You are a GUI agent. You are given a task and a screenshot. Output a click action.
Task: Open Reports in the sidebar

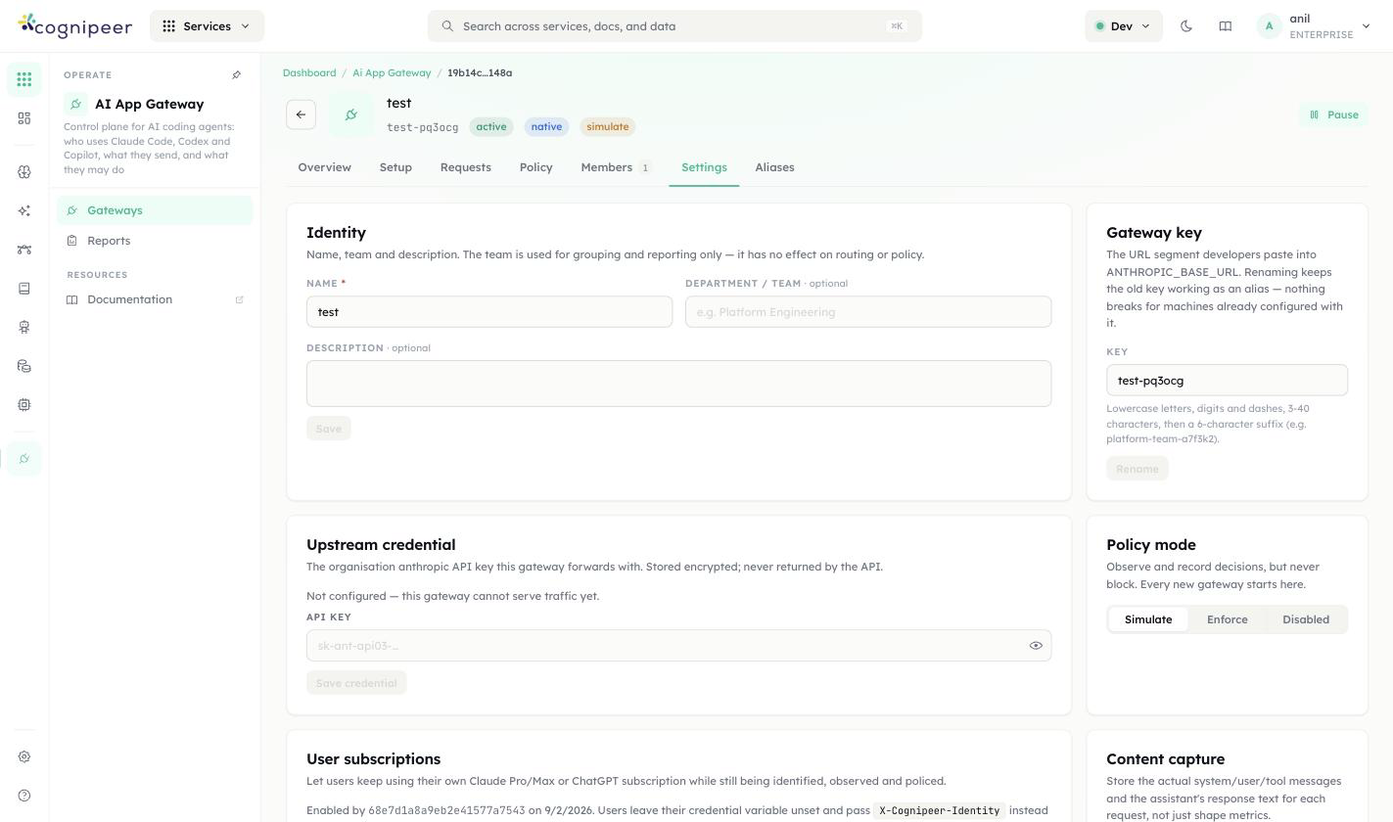155,241
